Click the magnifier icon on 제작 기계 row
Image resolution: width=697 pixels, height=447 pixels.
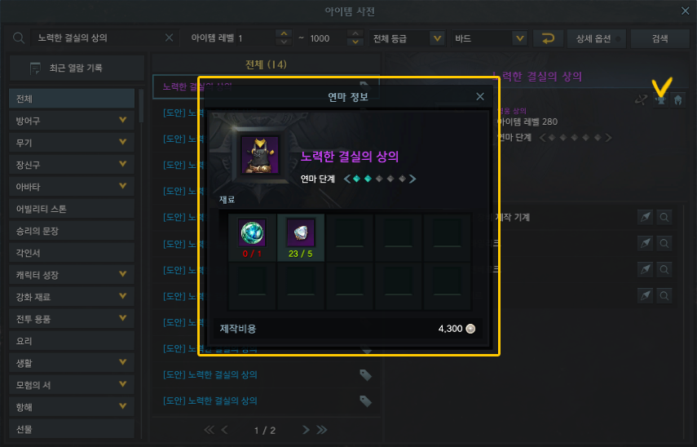[x=664, y=217]
